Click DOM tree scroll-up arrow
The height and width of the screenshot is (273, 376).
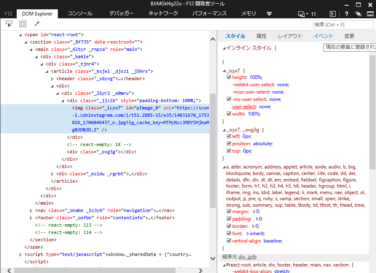pos(213,39)
